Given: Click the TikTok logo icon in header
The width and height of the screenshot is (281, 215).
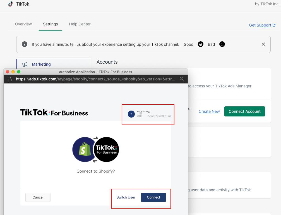Looking at the screenshot, I should point(11,4).
